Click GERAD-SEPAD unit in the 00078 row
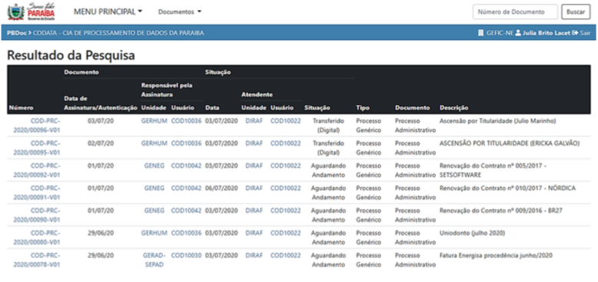The height and width of the screenshot is (282, 598). tap(154, 260)
